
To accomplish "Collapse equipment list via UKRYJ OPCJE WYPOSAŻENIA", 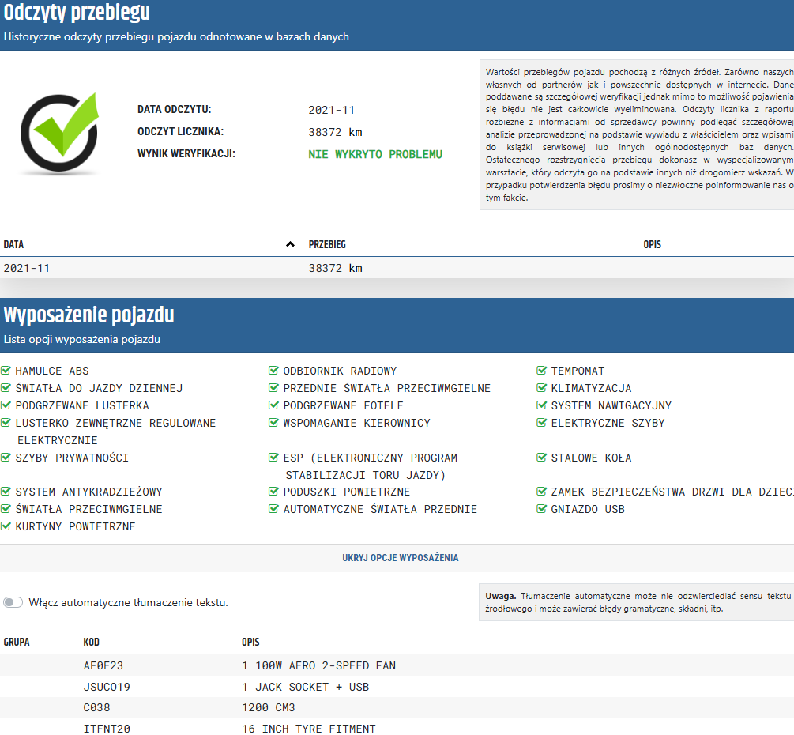I will 400,558.
